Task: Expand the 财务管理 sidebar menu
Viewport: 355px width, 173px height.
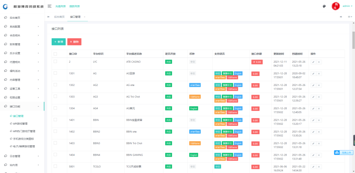Action: point(22,44)
